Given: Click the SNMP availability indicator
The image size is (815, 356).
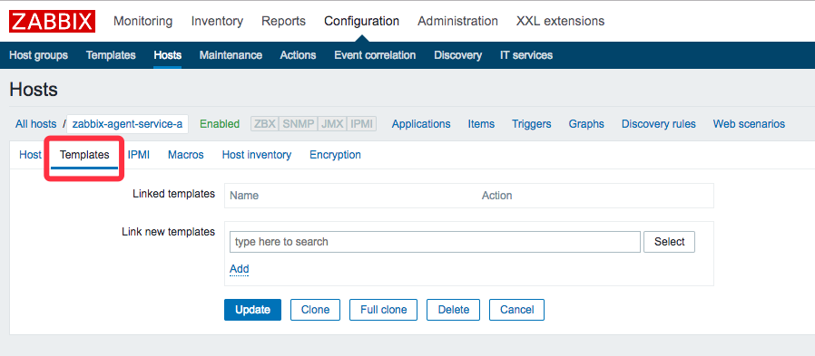Looking at the screenshot, I should coord(298,124).
